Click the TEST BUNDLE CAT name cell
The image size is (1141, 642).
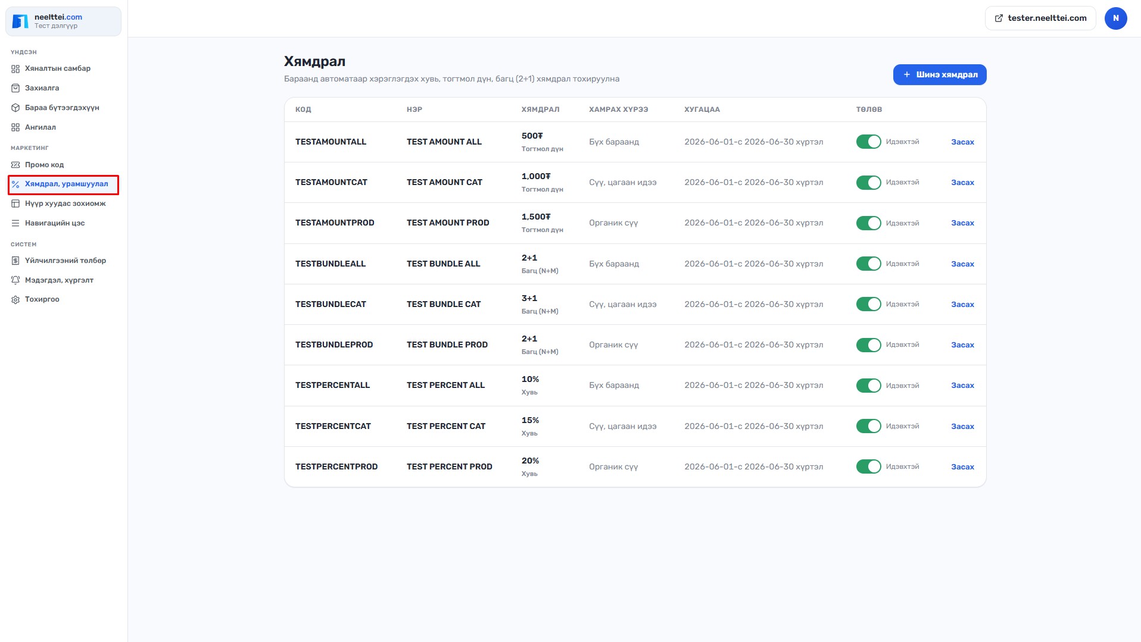coord(444,305)
